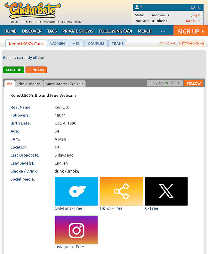Open FOLLOWING (0/0) menu item
Screen dimensions: 208x254
[x=116, y=31]
